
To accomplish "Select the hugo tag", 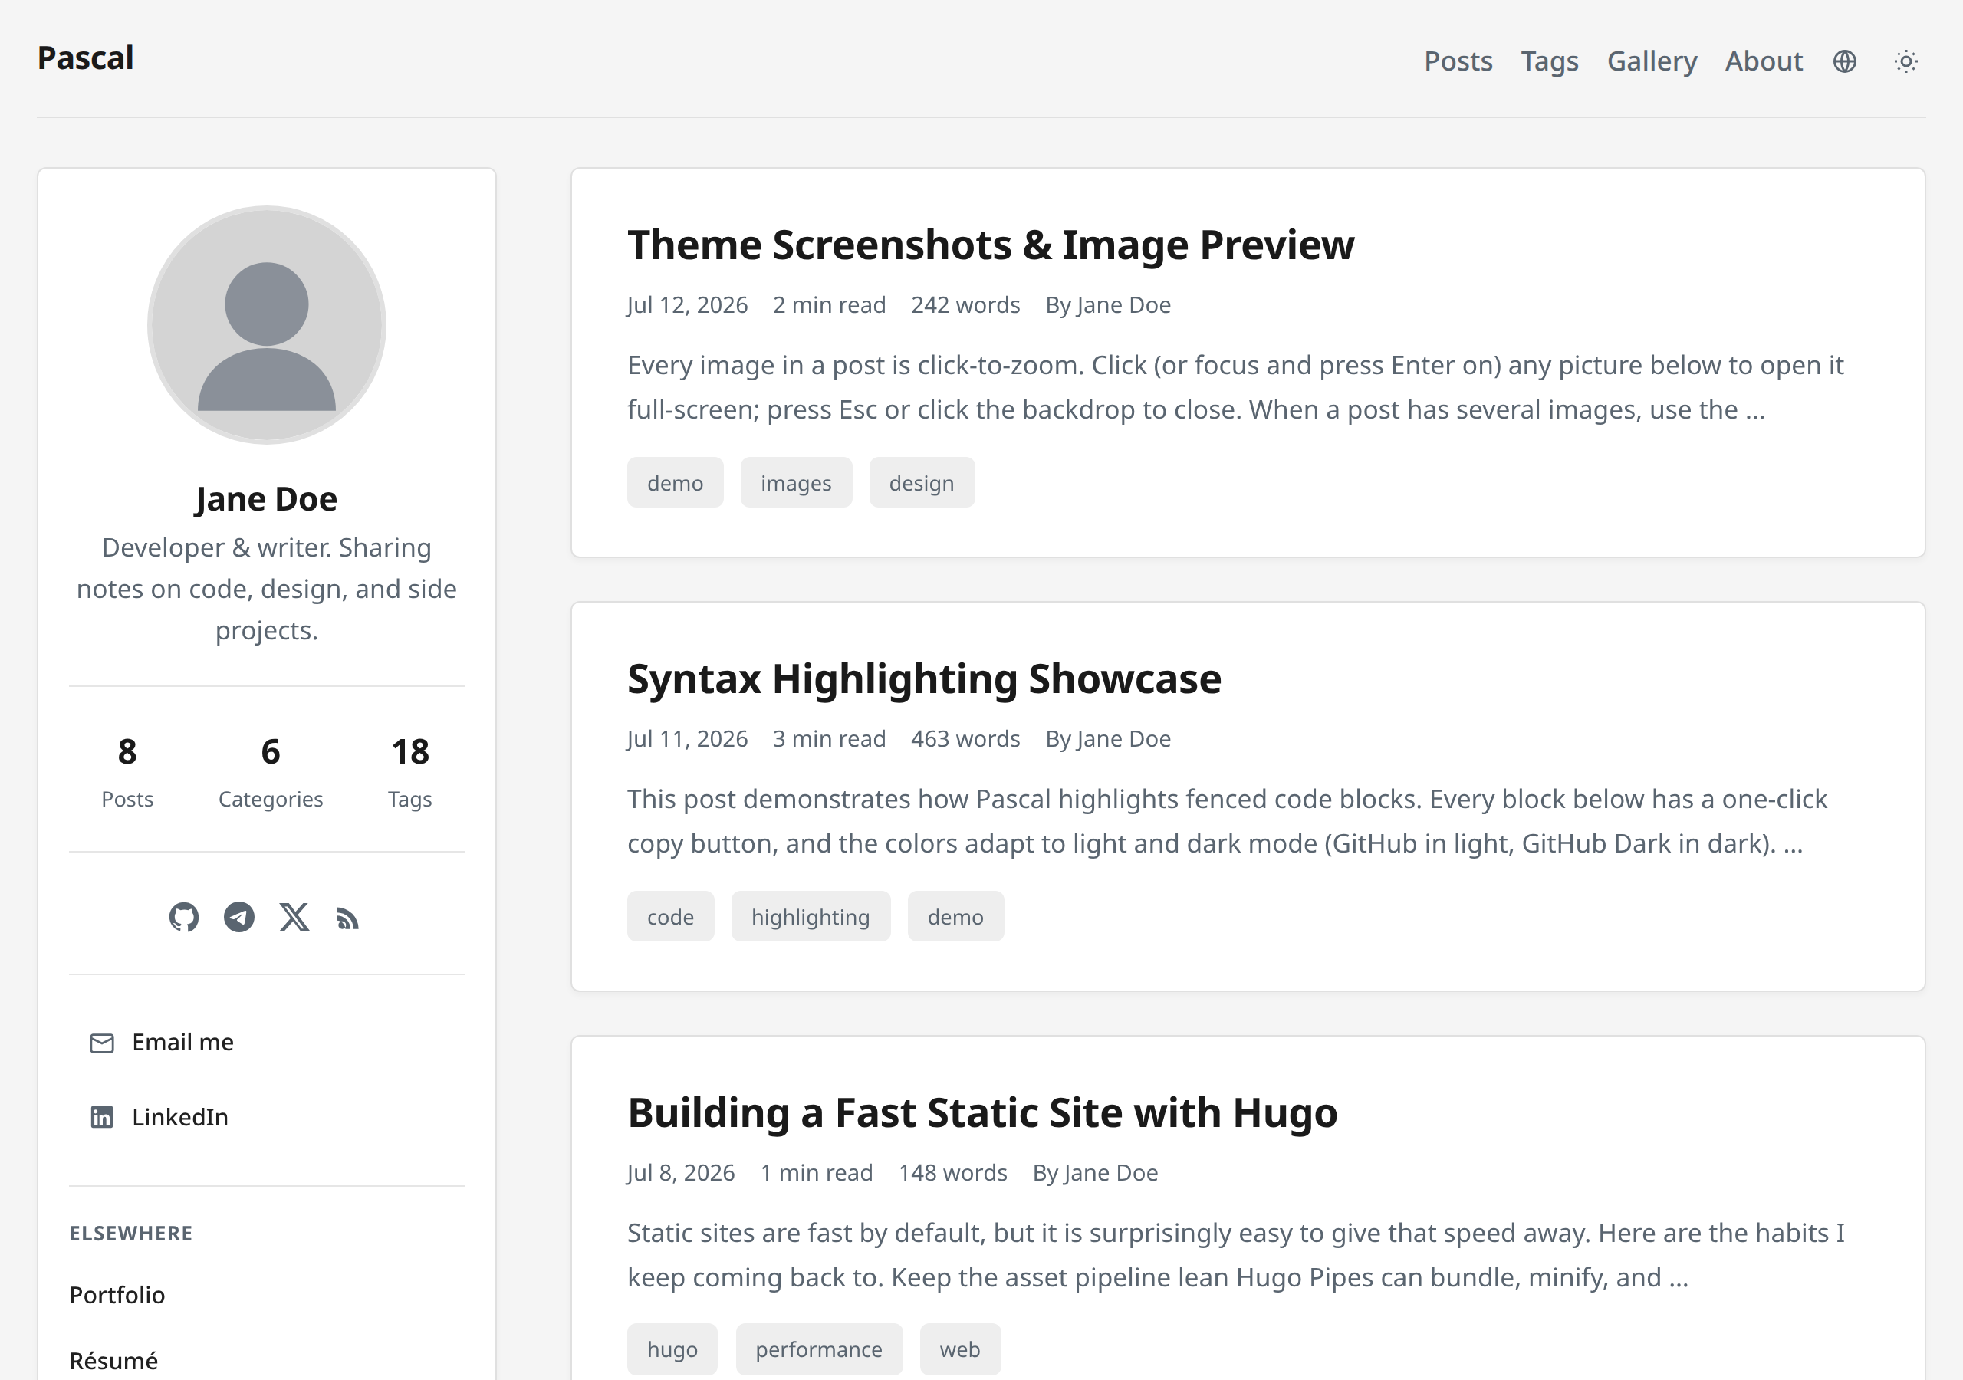I will (x=672, y=1349).
